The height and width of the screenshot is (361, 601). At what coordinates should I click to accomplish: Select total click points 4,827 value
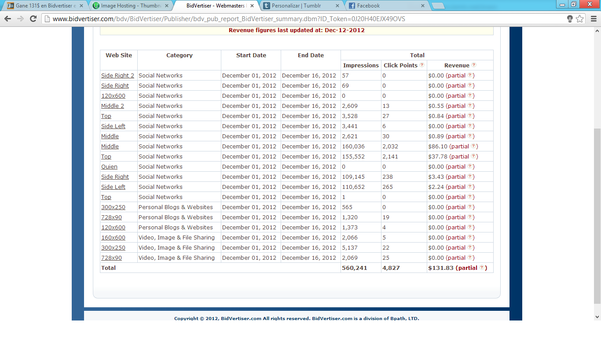click(391, 268)
